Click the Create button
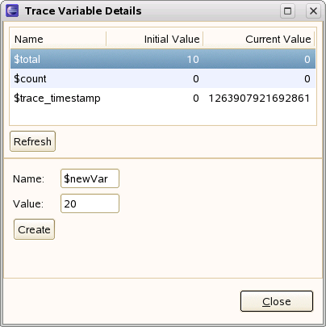This screenshot has height=327, width=326. 34,229
